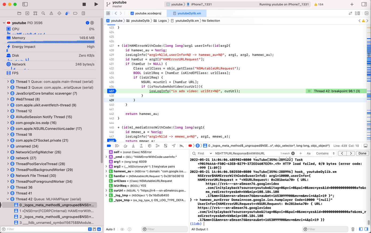Screen dimensions: 371x233
Task: Open the youtube scheme selector
Action: pos(174,5)
